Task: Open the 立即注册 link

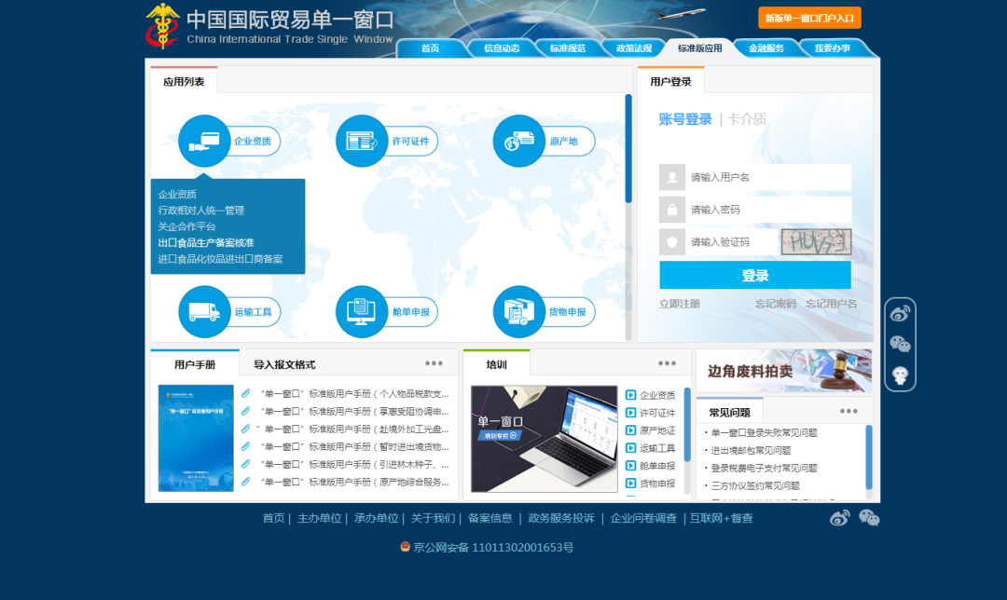Action: (x=680, y=304)
